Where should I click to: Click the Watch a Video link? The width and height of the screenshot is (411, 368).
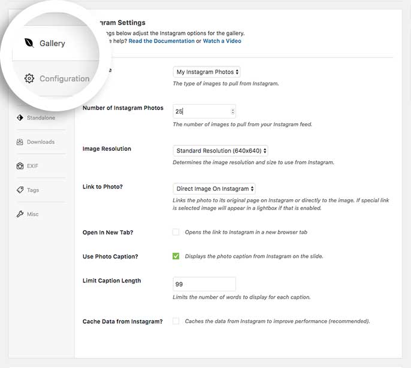click(x=222, y=41)
